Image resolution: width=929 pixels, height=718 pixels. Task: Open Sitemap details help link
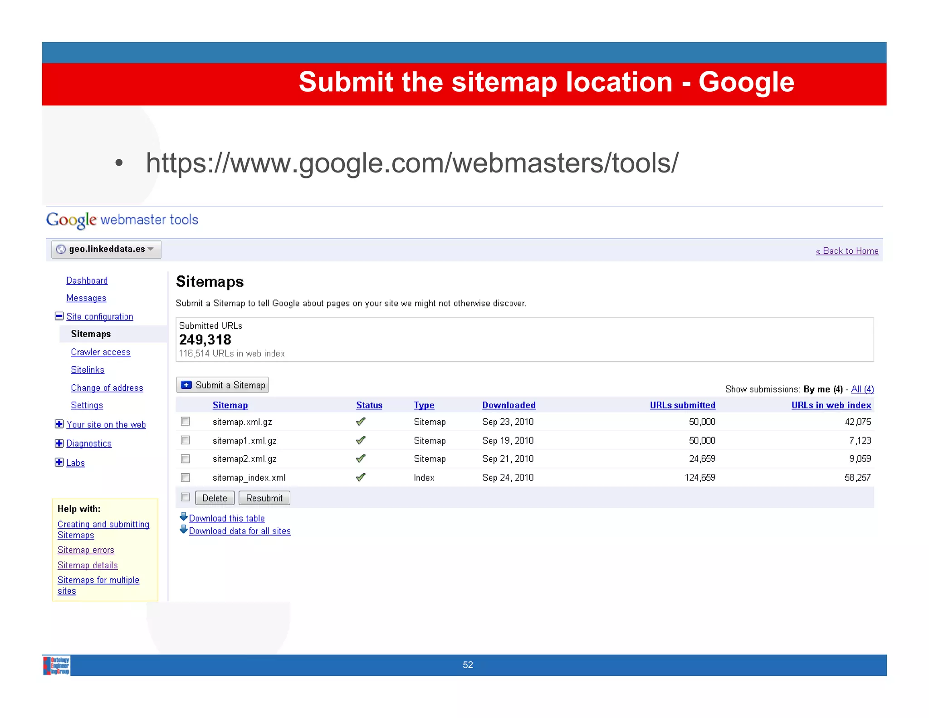coord(88,566)
